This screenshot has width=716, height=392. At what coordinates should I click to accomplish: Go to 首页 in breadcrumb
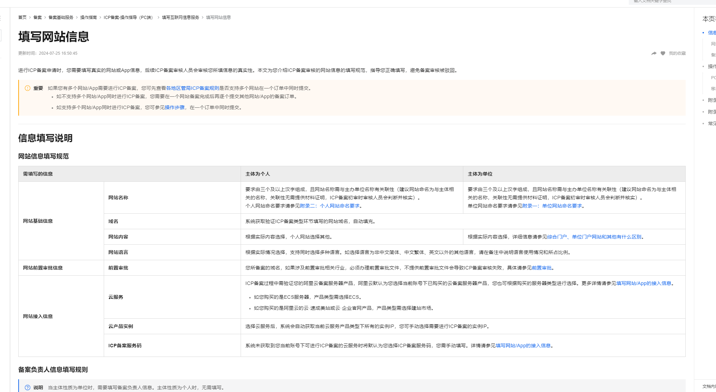[x=22, y=18]
